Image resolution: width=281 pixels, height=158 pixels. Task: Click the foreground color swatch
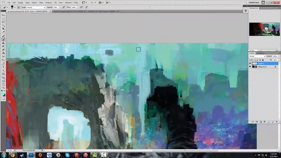coord(3,93)
